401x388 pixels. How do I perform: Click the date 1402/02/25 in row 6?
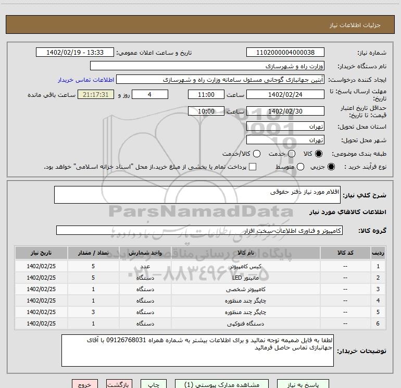[x=41, y=324]
